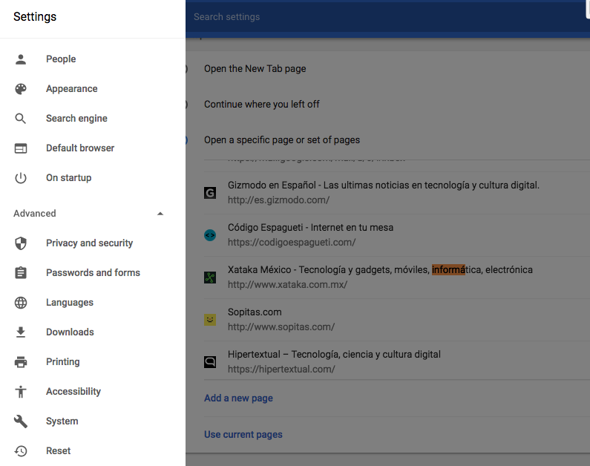Click the Hipertextual page title

coord(334,355)
